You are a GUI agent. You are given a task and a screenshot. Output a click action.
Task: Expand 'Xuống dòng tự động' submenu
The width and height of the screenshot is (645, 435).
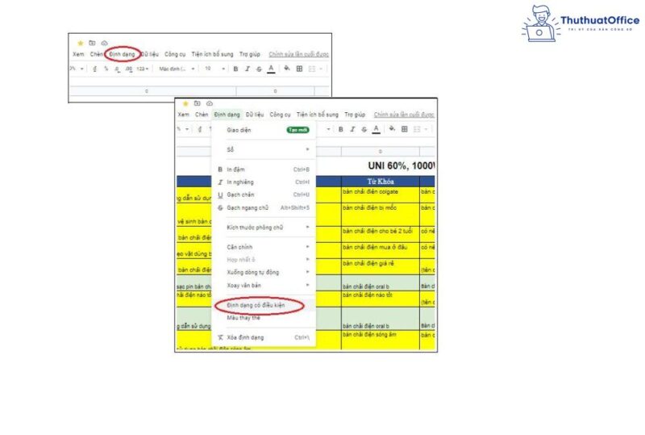pyautogui.click(x=264, y=272)
